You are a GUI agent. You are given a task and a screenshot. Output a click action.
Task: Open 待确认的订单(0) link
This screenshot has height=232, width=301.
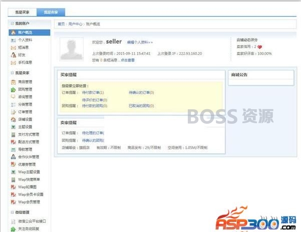pos(141,93)
